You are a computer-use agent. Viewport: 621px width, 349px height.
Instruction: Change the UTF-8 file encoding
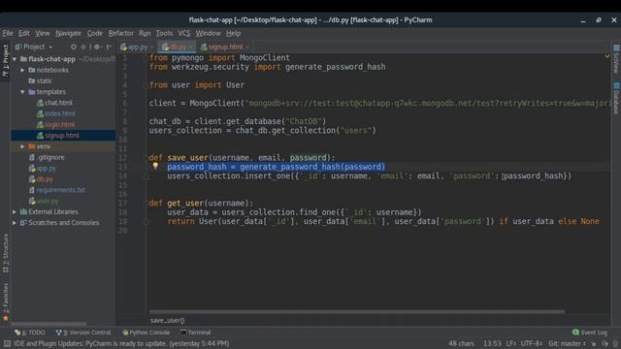coord(531,343)
